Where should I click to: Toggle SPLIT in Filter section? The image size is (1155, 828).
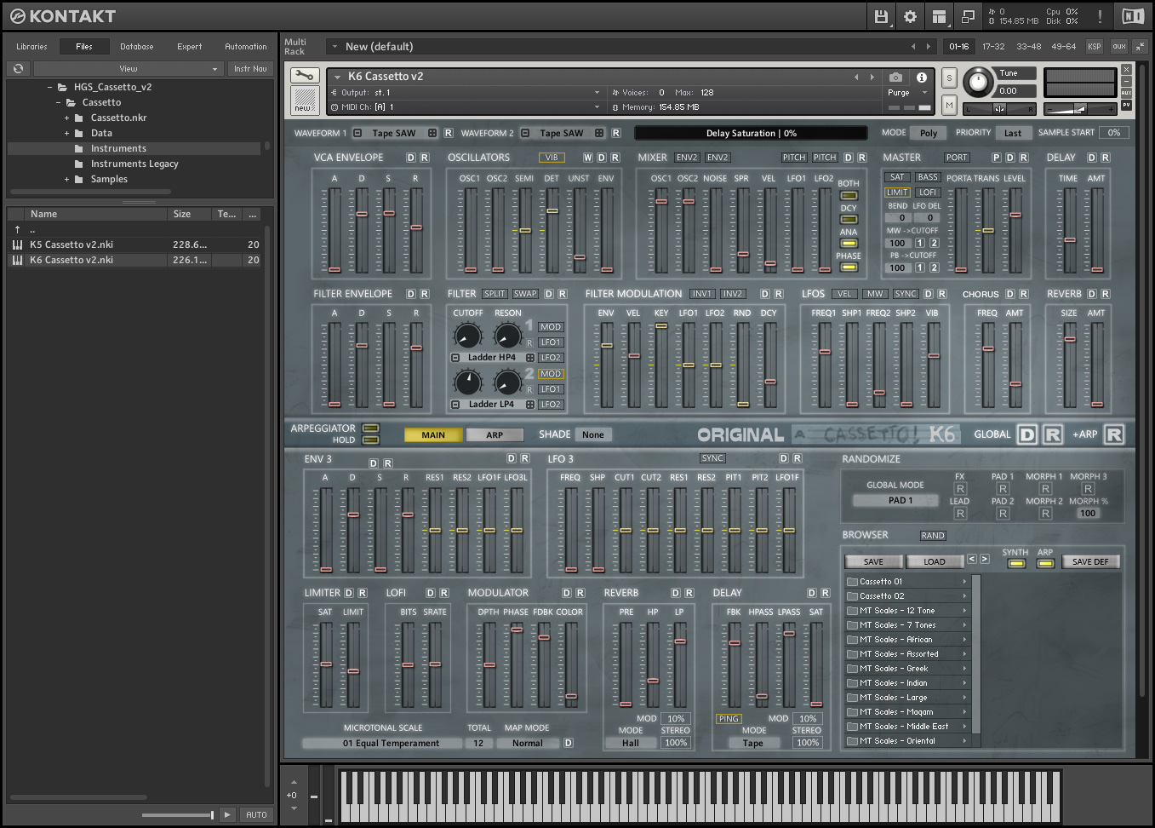[x=495, y=294]
